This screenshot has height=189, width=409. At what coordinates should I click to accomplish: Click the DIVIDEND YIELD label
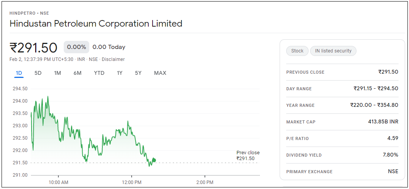tap(304, 155)
